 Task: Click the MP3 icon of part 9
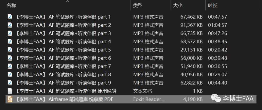tap(10, 83)
